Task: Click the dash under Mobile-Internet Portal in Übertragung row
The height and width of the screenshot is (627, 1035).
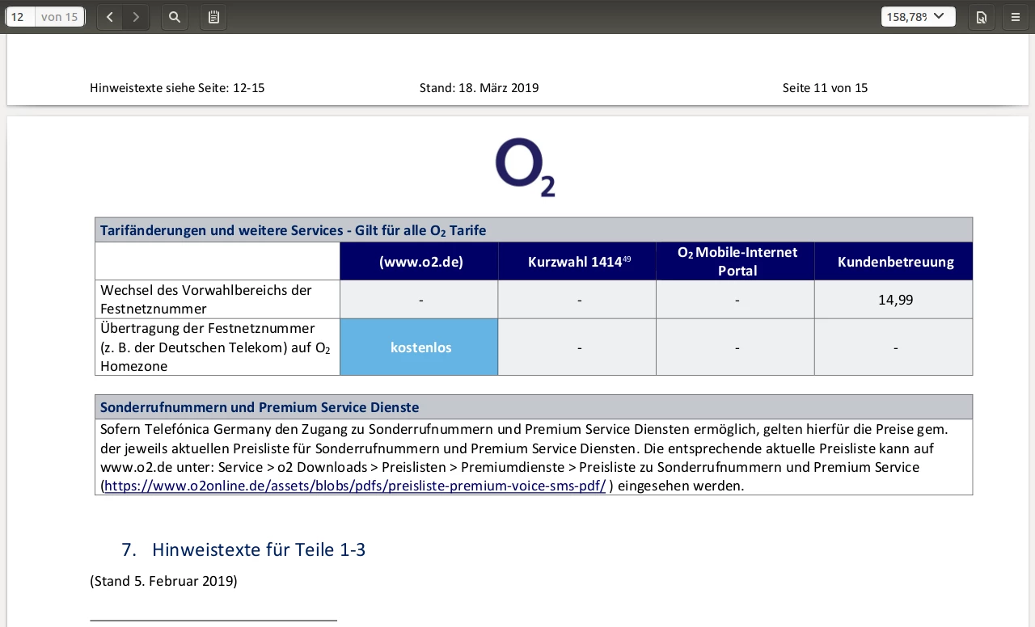Action: 737,347
